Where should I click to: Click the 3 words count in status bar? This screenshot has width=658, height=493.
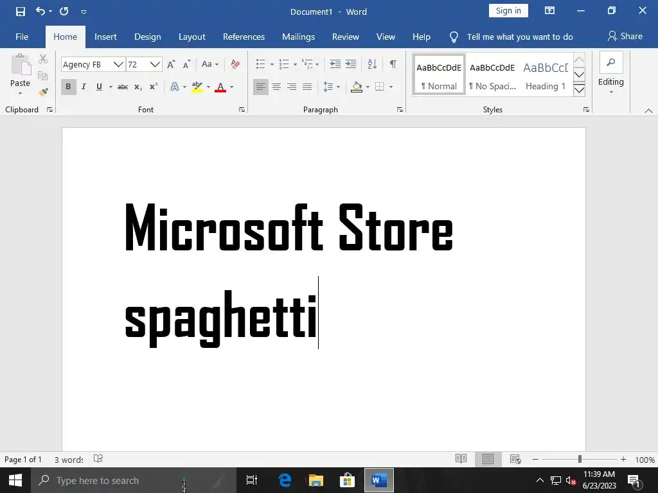[x=69, y=460]
